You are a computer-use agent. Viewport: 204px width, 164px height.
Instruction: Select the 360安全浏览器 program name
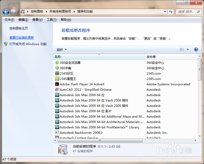click(x=70, y=63)
